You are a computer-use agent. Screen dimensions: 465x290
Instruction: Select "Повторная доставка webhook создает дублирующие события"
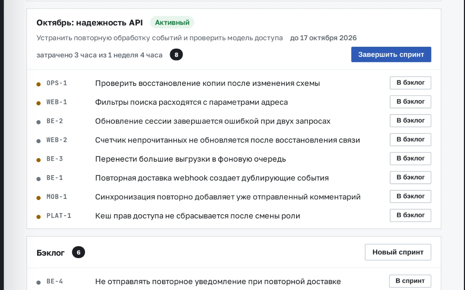pyautogui.click(x=212, y=178)
